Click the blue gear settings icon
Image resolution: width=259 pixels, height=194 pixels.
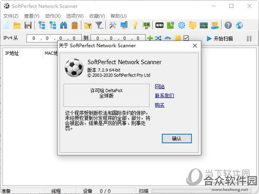182,25
